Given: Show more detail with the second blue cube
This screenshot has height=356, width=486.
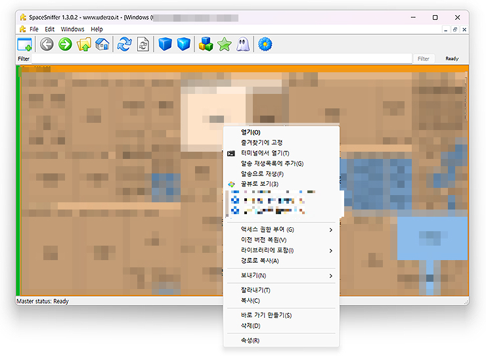Looking at the screenshot, I should click(184, 44).
